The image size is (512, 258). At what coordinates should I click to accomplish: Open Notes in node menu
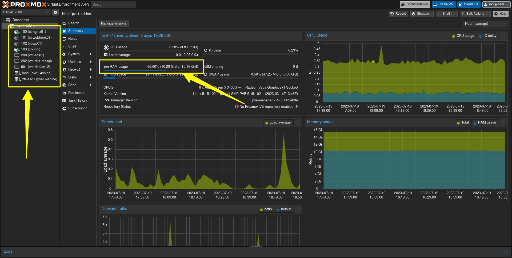point(78,39)
